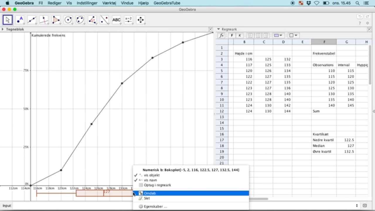Select the ABC text tool
The height and width of the screenshot is (211, 375).
pos(117,20)
